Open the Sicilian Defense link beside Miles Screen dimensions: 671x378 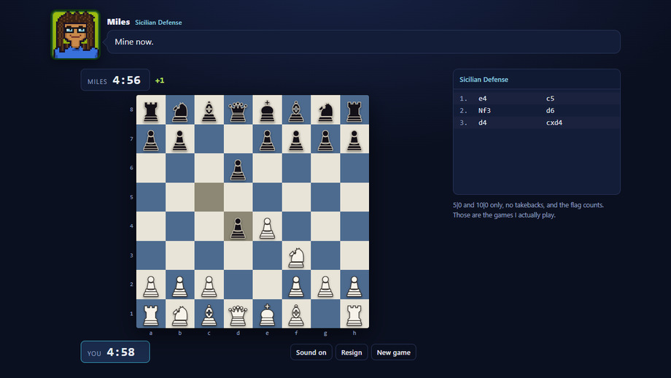pyautogui.click(x=158, y=23)
